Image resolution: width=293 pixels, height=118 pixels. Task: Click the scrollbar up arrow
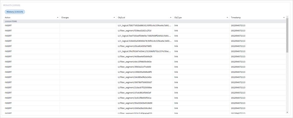[x=287, y=17]
